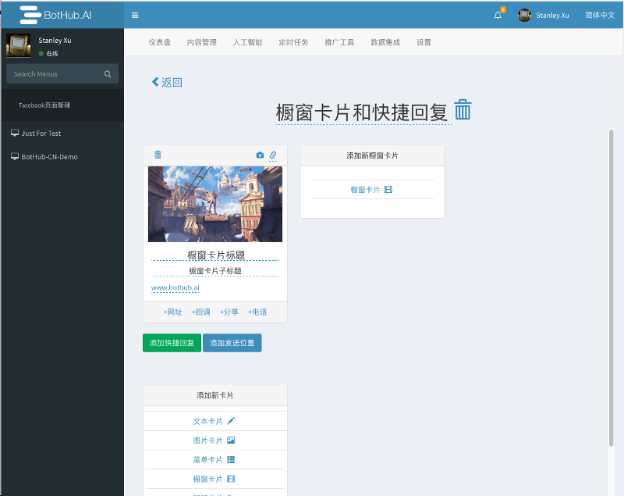Image resolution: width=624 pixels, height=496 pixels.
Task: Edit page title 橱窗卡片和快捷回复
Action: click(362, 112)
